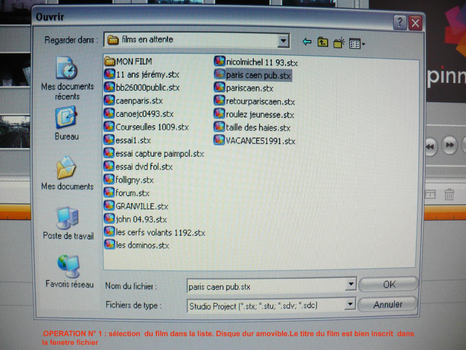
Task: Open Mes documents location
Action: 67,173
